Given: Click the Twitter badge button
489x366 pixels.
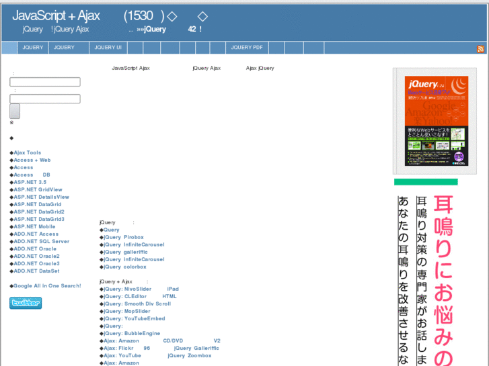Looking at the screenshot, I should coord(26,303).
